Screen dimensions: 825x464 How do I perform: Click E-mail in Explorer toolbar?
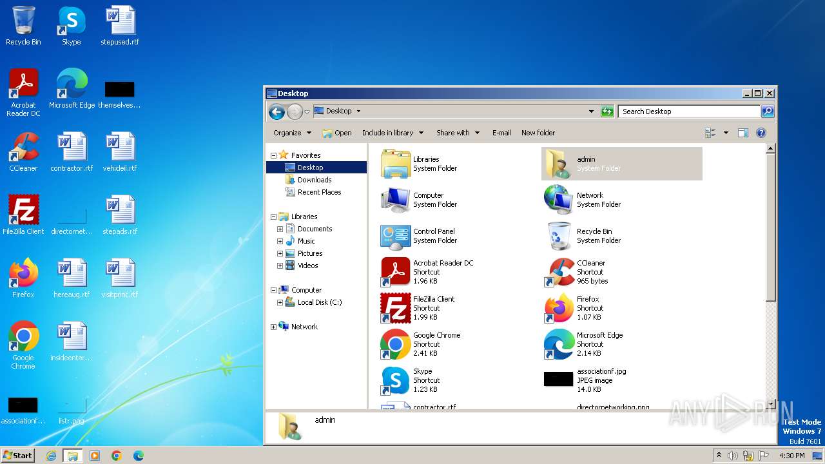point(501,133)
